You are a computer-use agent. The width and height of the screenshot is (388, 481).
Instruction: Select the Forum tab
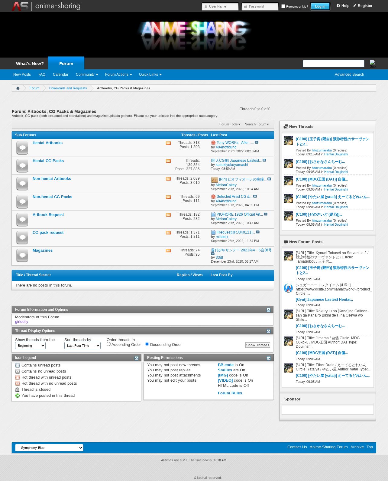point(66,63)
